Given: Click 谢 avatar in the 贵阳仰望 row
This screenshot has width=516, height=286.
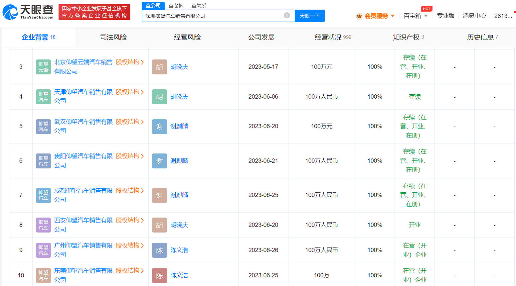Looking at the screenshot, I should click(159, 161).
